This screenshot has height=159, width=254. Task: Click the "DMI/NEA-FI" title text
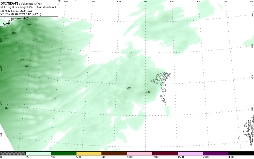pos(9,3)
